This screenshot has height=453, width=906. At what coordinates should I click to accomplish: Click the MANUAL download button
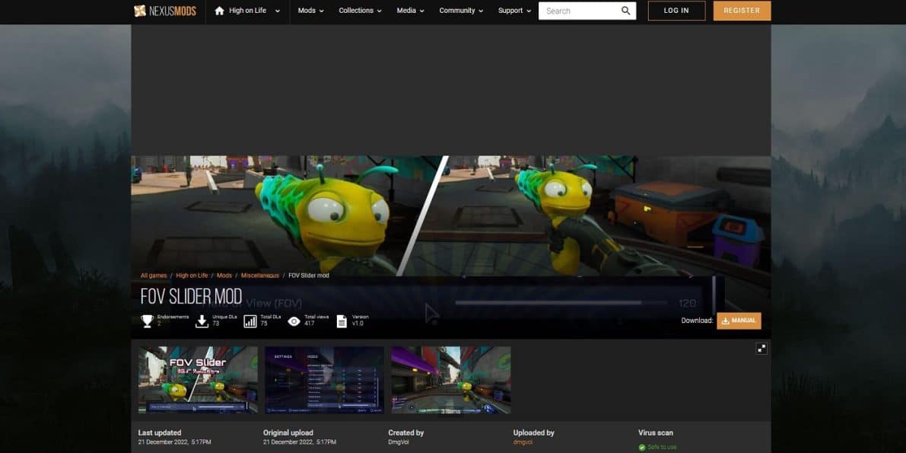pos(739,321)
